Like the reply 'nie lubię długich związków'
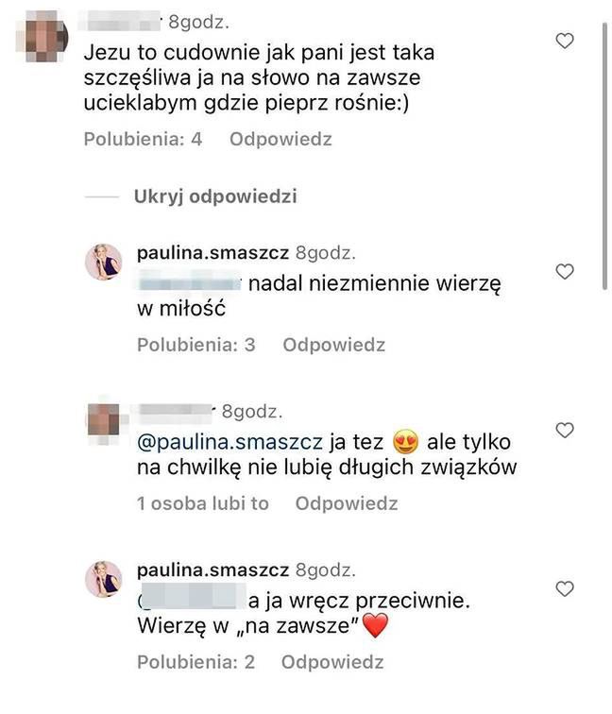Viewport: 612px width, 714px height. 565,431
